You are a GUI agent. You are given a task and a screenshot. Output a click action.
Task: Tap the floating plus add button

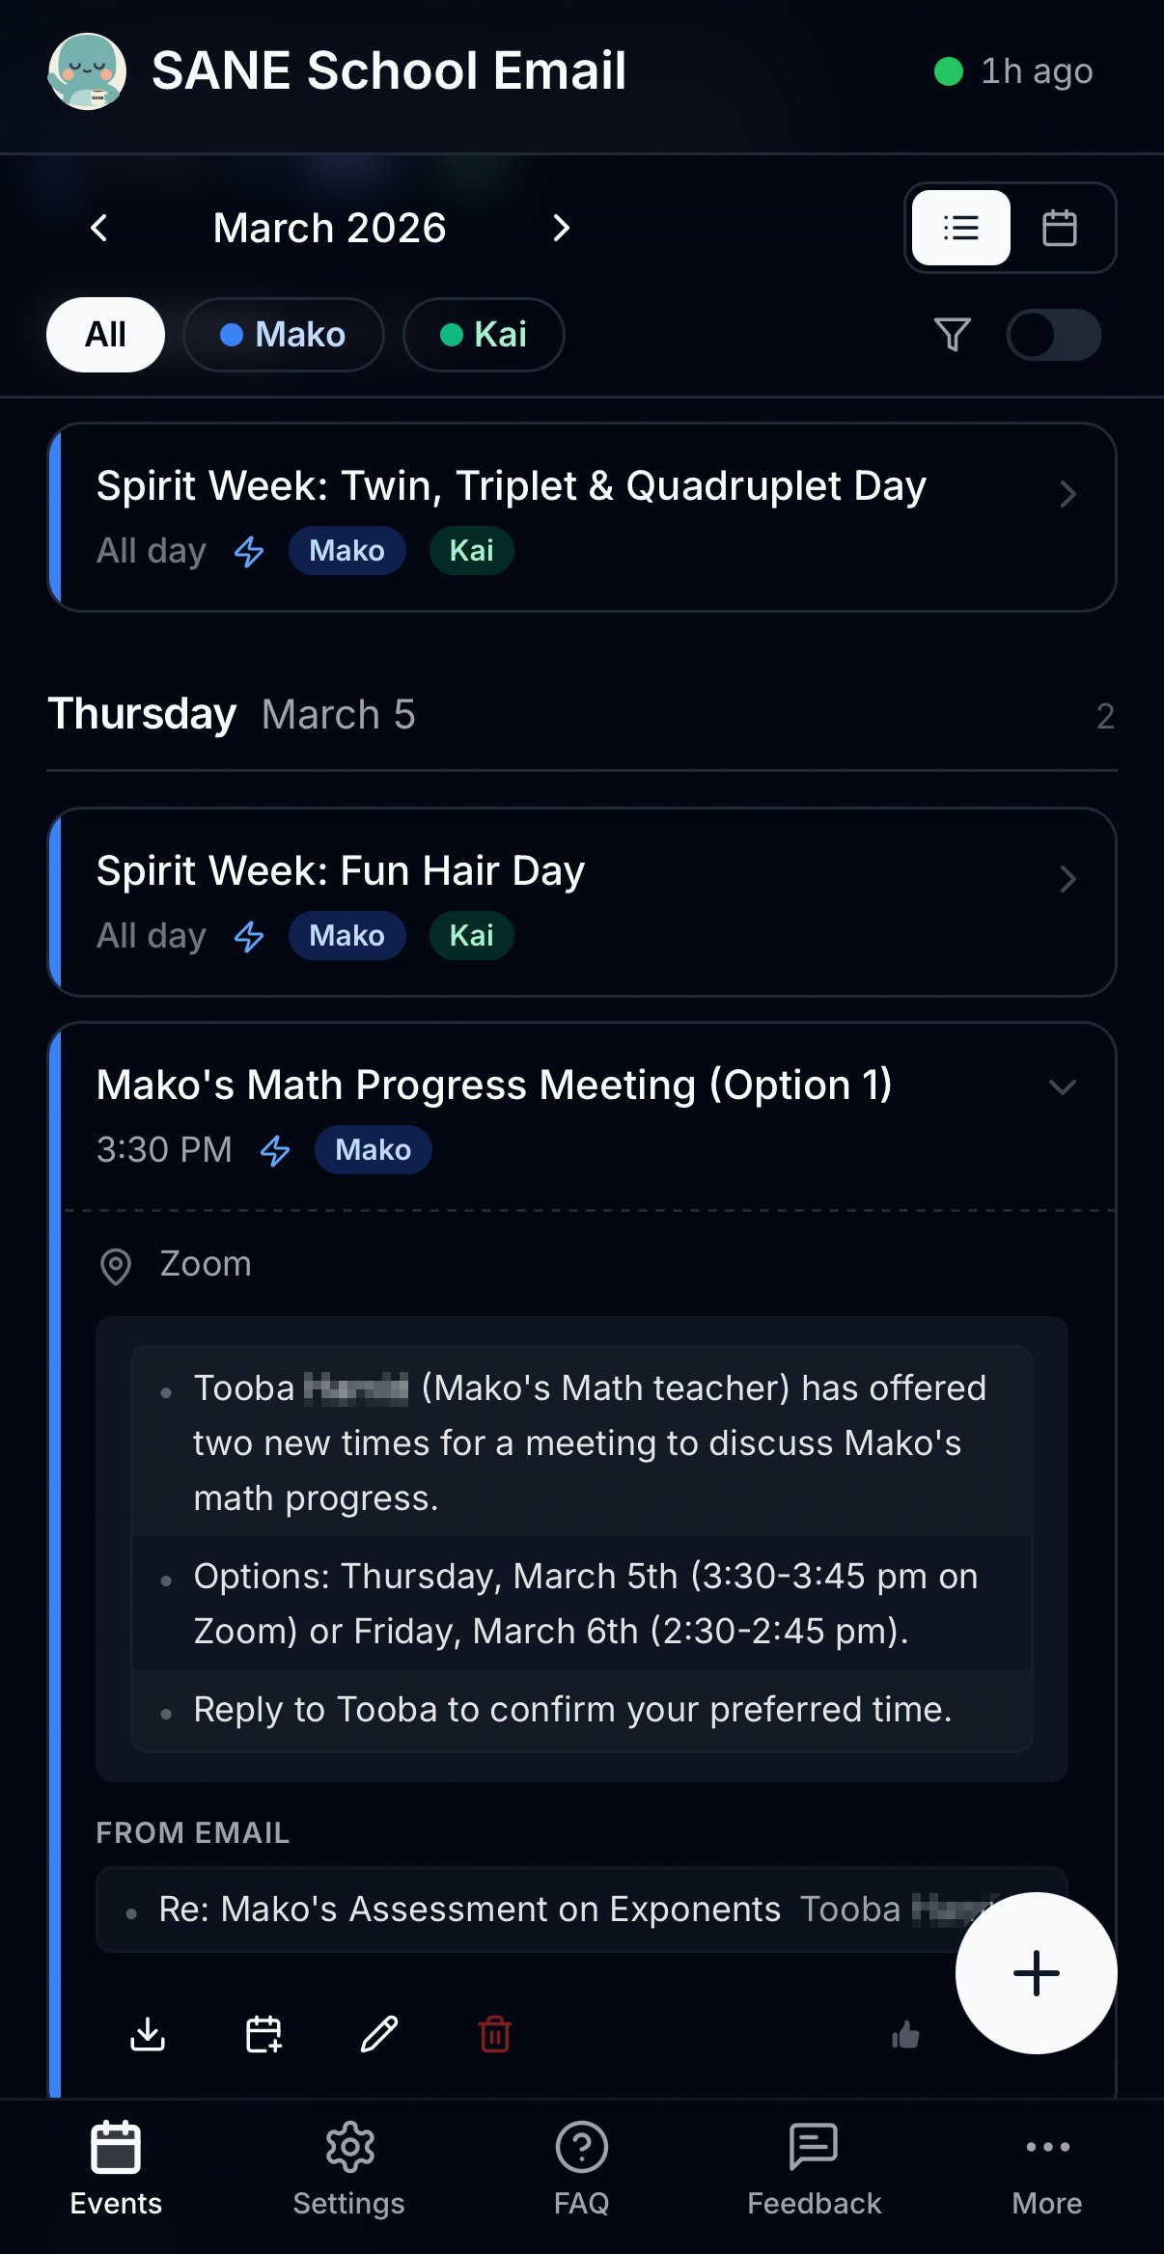coord(1037,1973)
